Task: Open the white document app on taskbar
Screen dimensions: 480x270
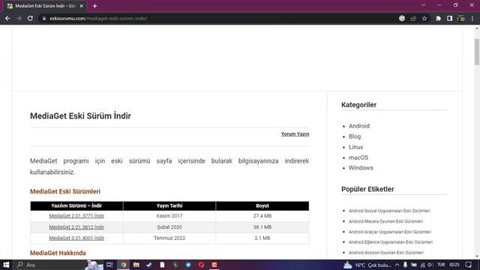Action: tap(162, 265)
